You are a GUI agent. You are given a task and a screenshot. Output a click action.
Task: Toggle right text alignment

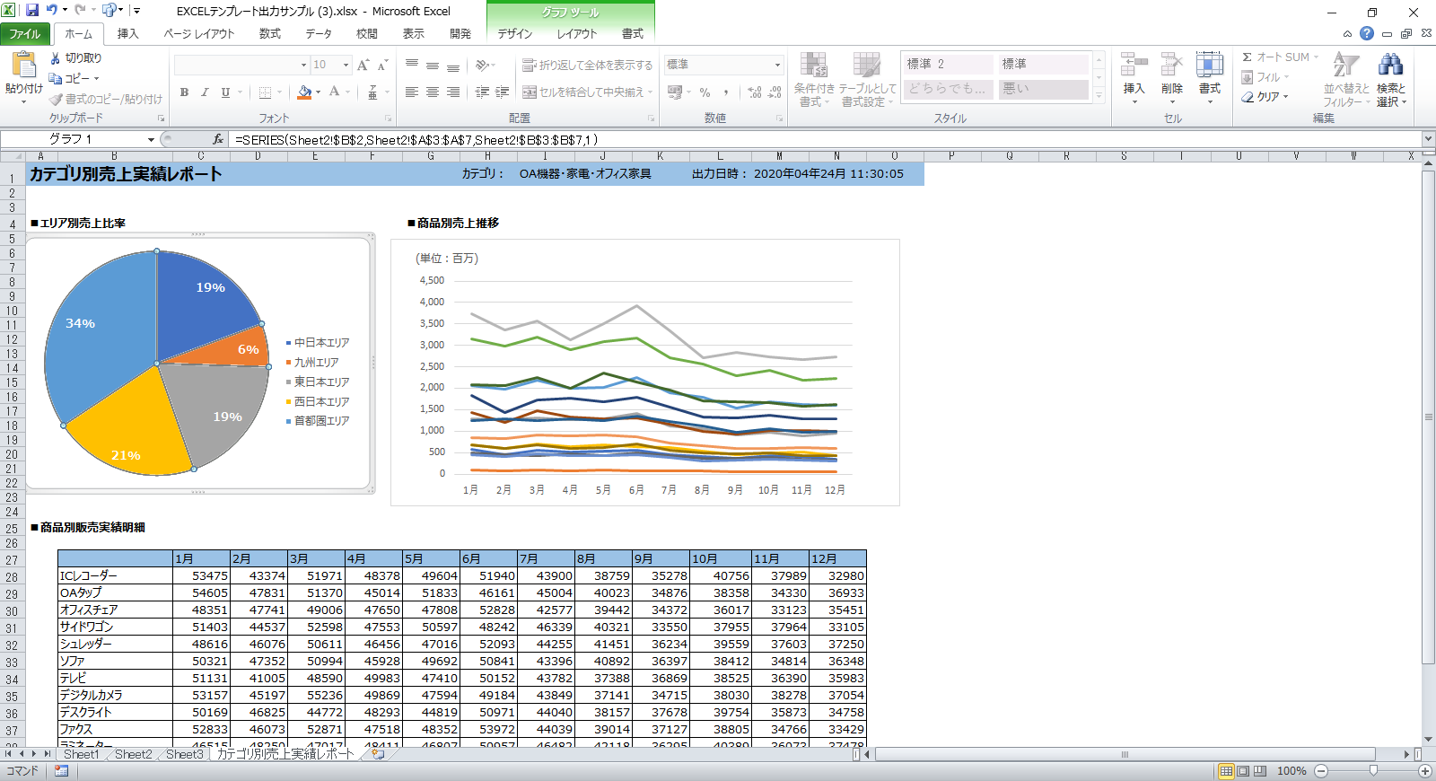pyautogui.click(x=453, y=92)
